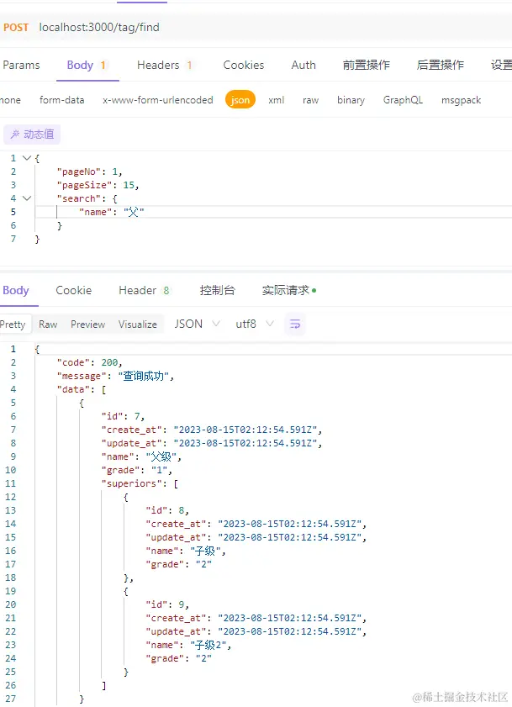The height and width of the screenshot is (707, 512).
Task: Switch response view to Preview
Action: click(x=88, y=324)
